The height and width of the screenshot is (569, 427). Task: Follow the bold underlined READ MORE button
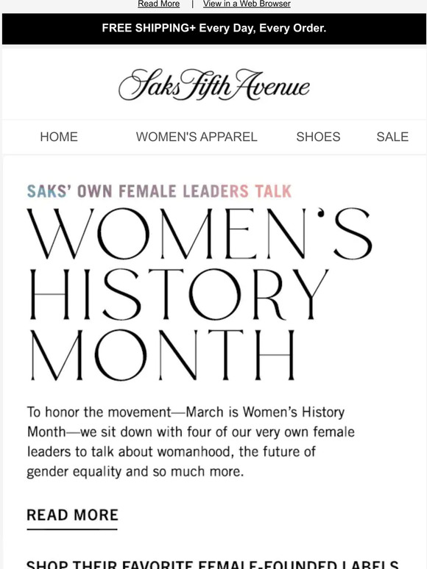(72, 517)
